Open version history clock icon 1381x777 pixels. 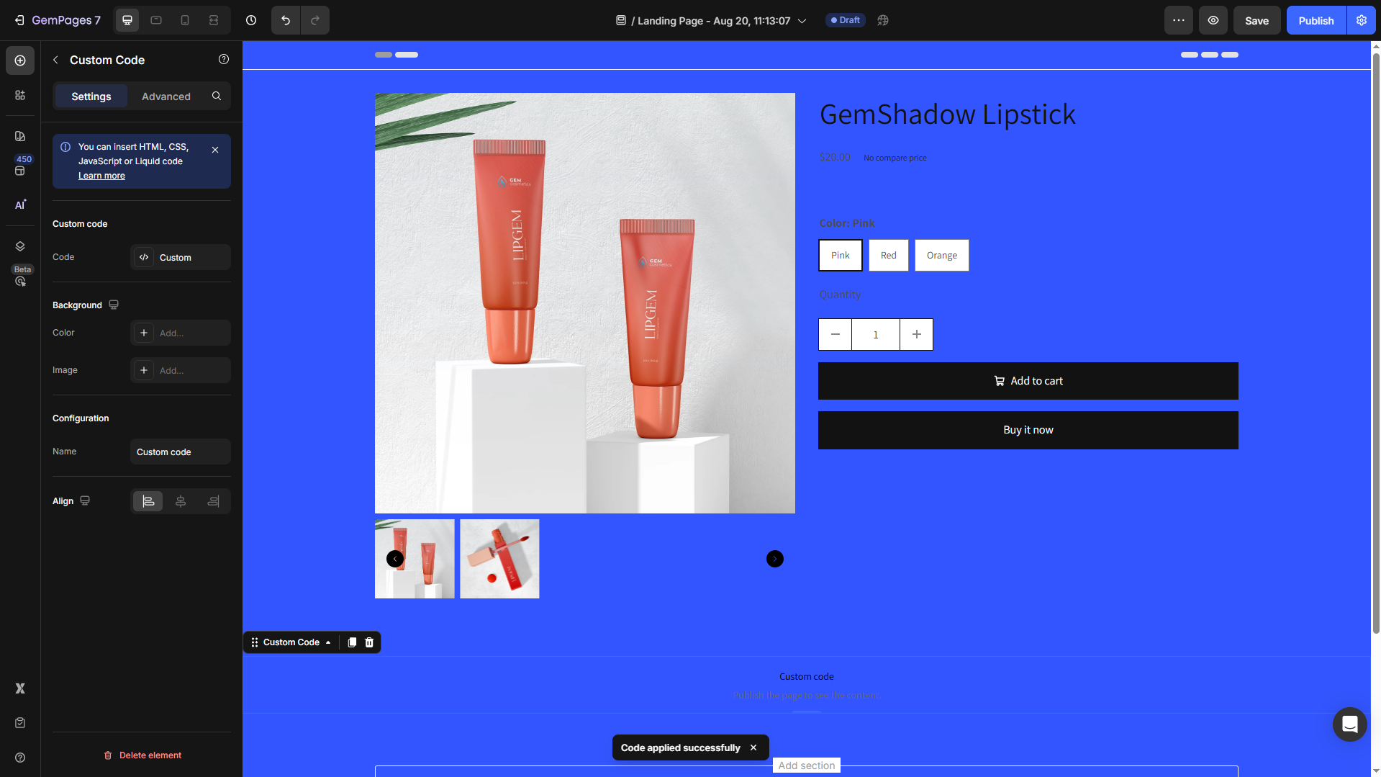(251, 20)
